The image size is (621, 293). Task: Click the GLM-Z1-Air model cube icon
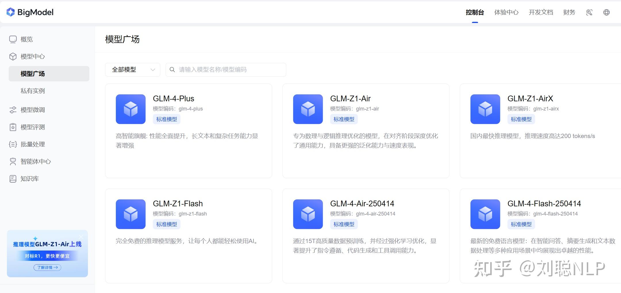click(308, 109)
